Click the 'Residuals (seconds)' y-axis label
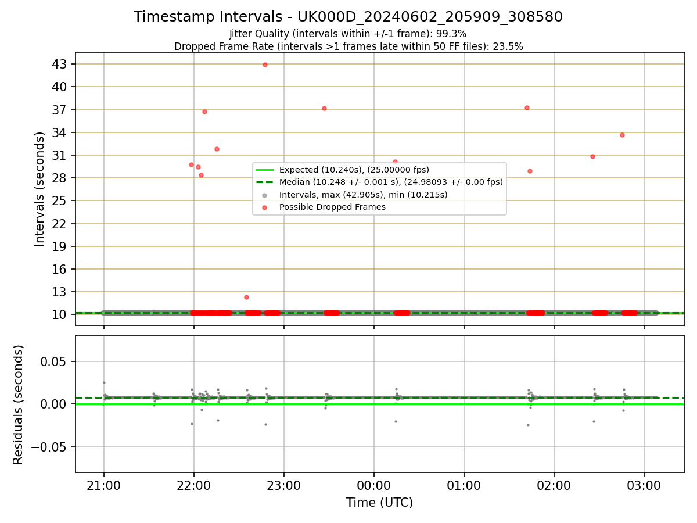 (19, 404)
